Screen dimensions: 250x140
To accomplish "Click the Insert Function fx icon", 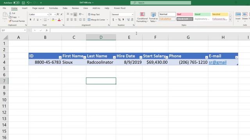I will pos(46,30).
